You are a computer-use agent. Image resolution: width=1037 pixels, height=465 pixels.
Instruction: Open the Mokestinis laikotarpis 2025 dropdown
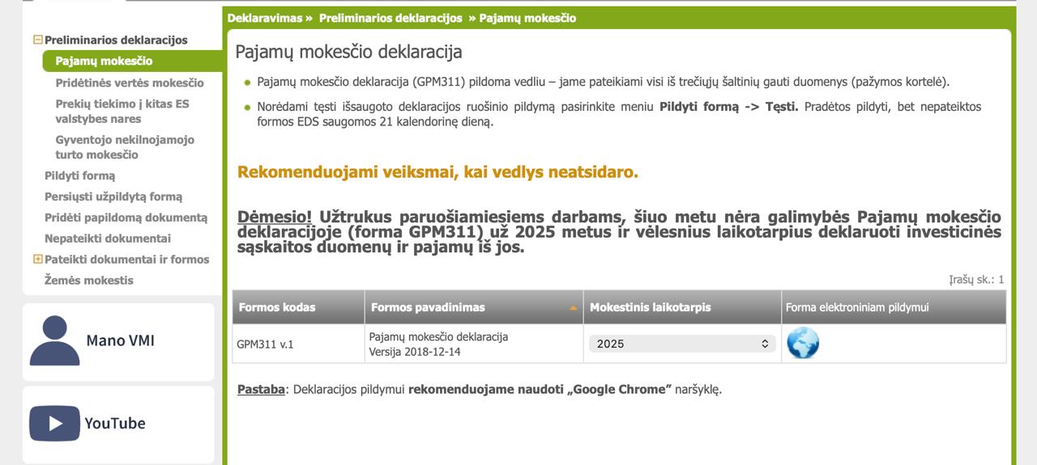point(681,344)
